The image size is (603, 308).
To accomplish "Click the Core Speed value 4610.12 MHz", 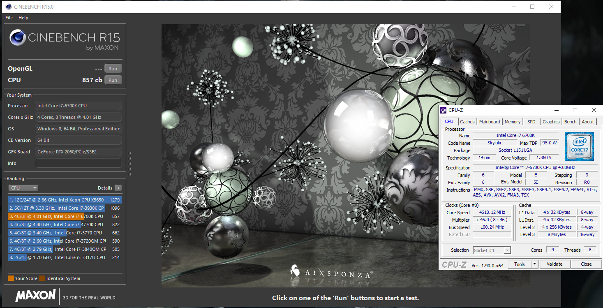I will click(492, 212).
